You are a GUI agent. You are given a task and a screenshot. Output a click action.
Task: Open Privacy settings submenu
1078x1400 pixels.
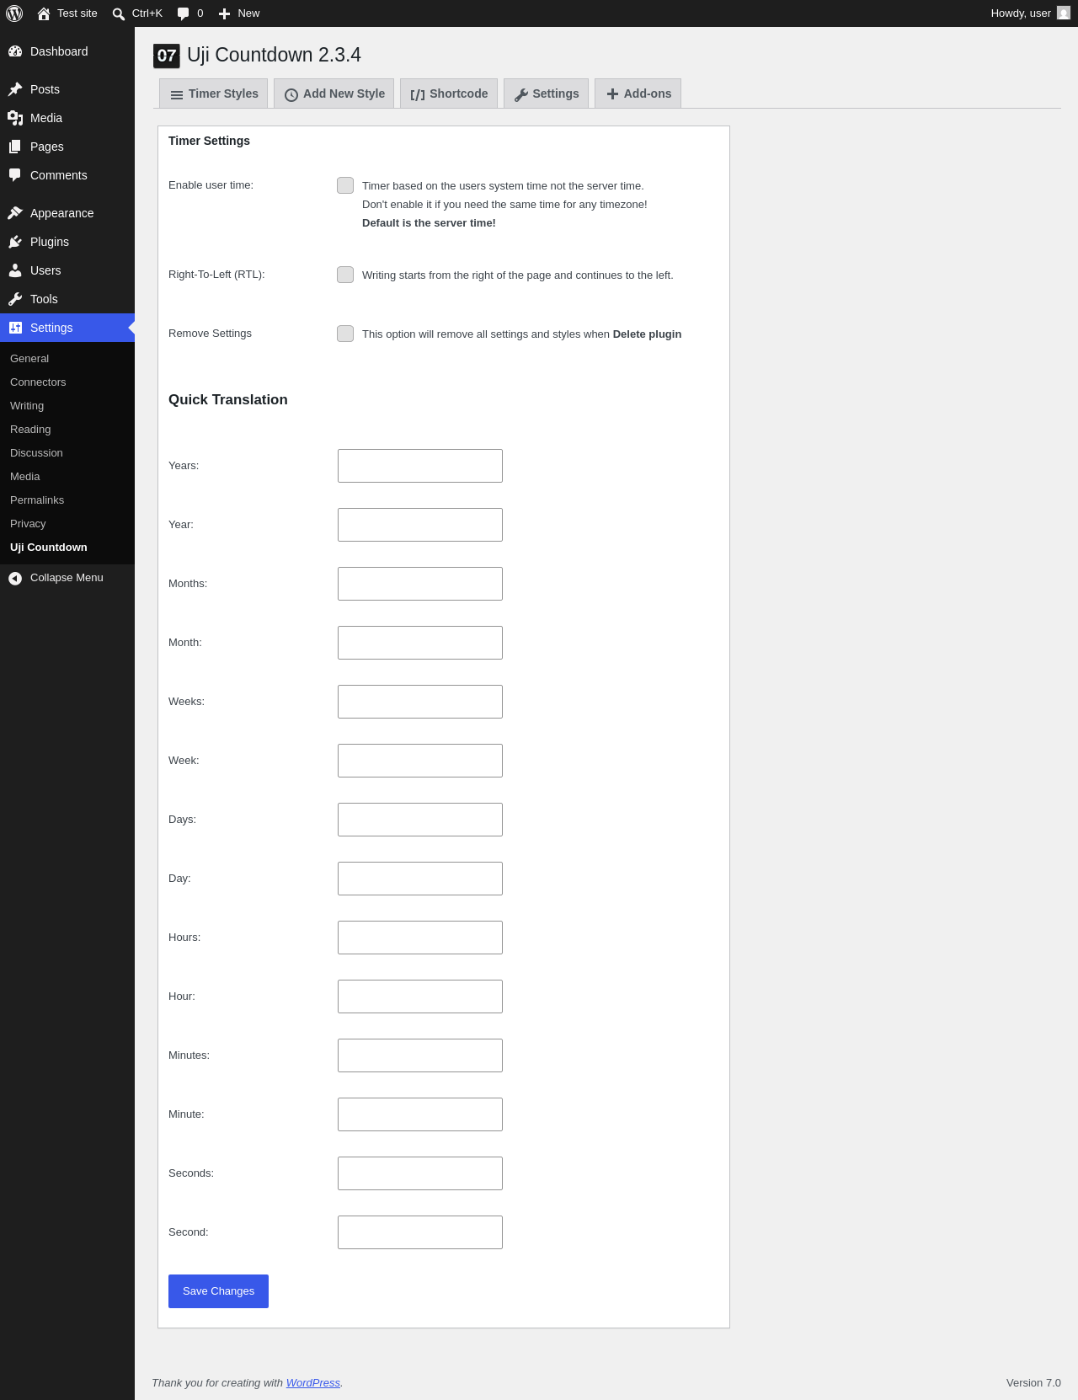[x=67, y=524]
